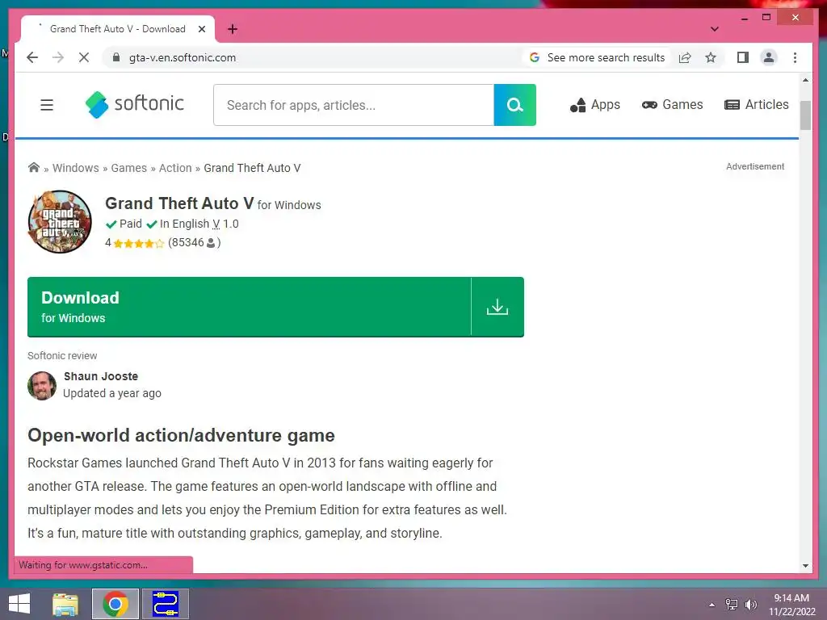Open a new browser tab
Image resolution: width=827 pixels, height=620 pixels.
[232, 29]
